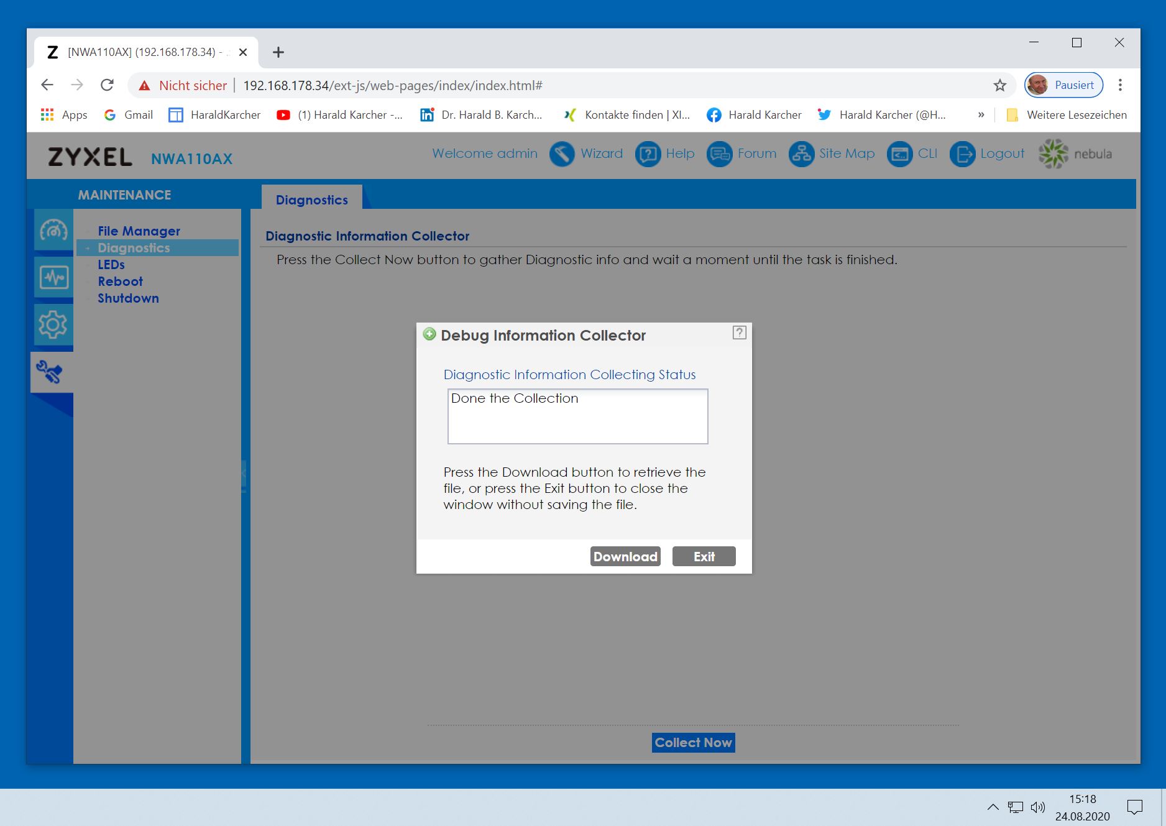Viewport: 1166px width, 826px height.
Task: Click the Wizard wand icon
Action: [x=562, y=154]
